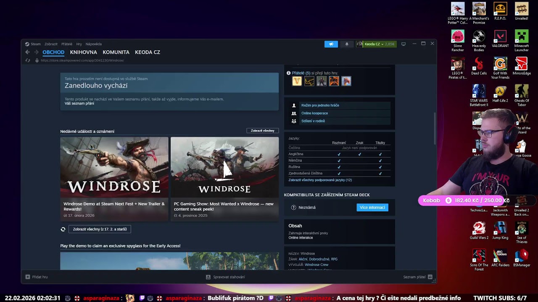Viewport: 538px width, 302px height.
Task: Open the R.E.P.O. desktop shortcut
Action: point(500,11)
